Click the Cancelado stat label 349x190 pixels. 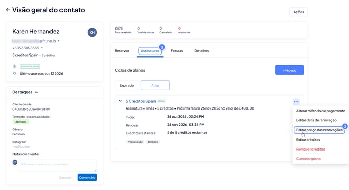[166, 32]
